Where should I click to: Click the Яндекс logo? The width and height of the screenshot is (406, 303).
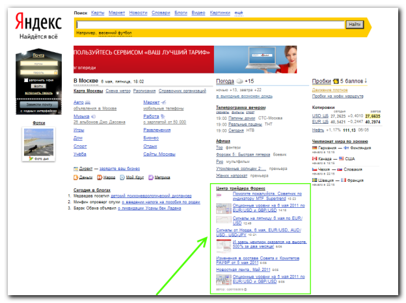(x=38, y=22)
